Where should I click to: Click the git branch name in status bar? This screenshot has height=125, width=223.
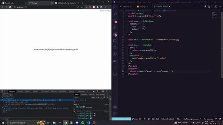click(137, 119)
